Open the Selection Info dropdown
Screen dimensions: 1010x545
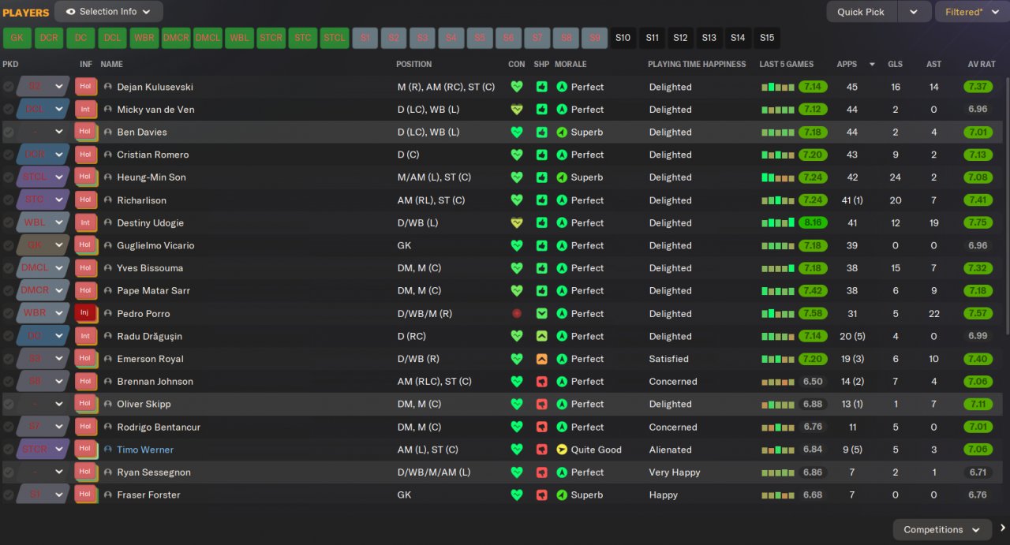pyautogui.click(x=109, y=12)
